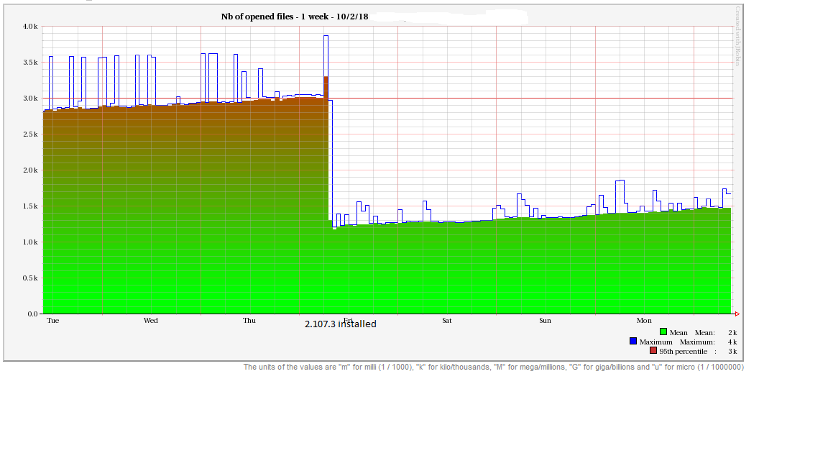The image size is (828, 466).
Task: Click the red arrow ending the x-axis
Action: [737, 314]
